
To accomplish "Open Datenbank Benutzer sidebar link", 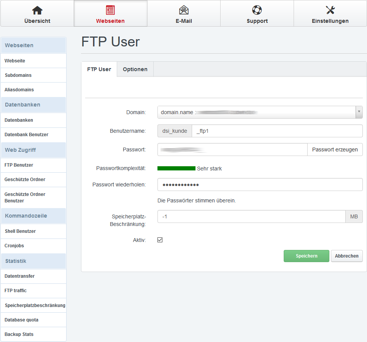I will coord(26,135).
